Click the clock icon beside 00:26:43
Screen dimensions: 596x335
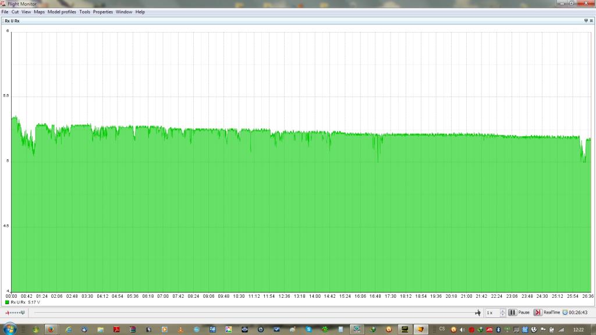click(565, 312)
